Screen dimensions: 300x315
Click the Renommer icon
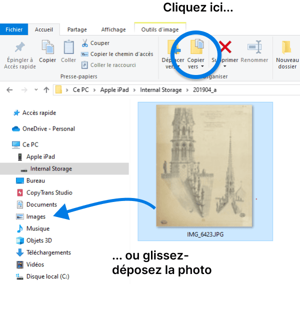[254, 47]
